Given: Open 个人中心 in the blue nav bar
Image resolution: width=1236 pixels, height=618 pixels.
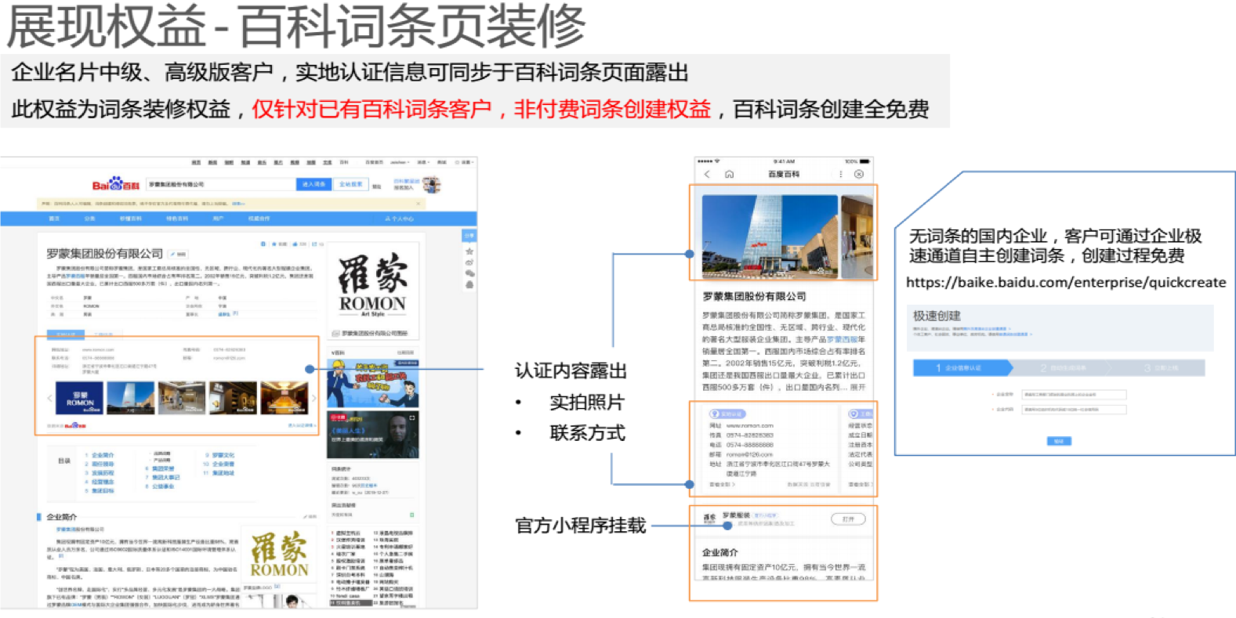Looking at the screenshot, I should tap(399, 219).
